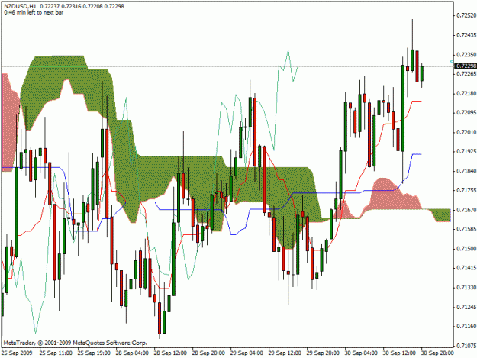Click the 0.71245 price axis label
Image resolution: width=477 pixels, height=358 pixels.
click(x=466, y=307)
